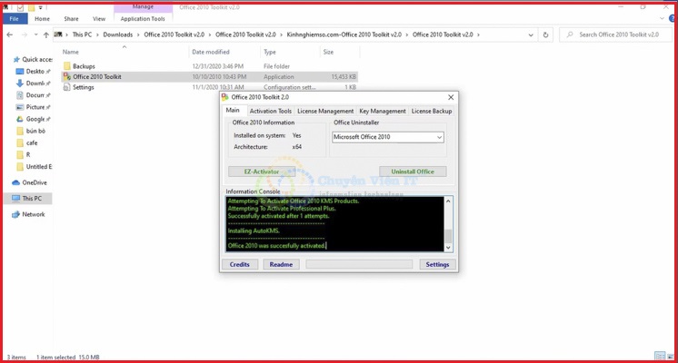Click the Uninstall Office button
The image size is (678, 363).
(412, 172)
